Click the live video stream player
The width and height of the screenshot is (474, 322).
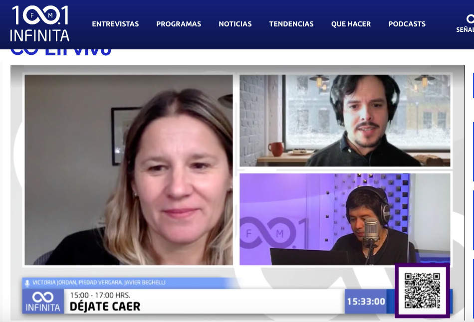[237, 193]
